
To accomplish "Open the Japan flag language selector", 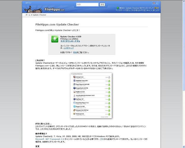I will (x=155, y=3).
